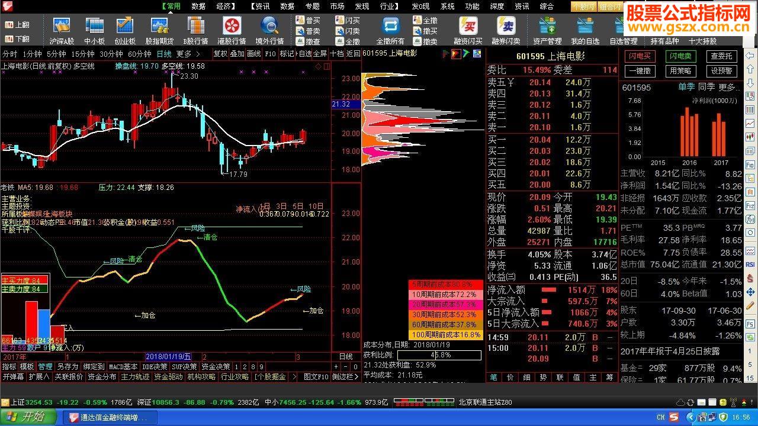Click the 融券闪卖 short sell icon
The image size is (758, 426).
click(x=506, y=31)
